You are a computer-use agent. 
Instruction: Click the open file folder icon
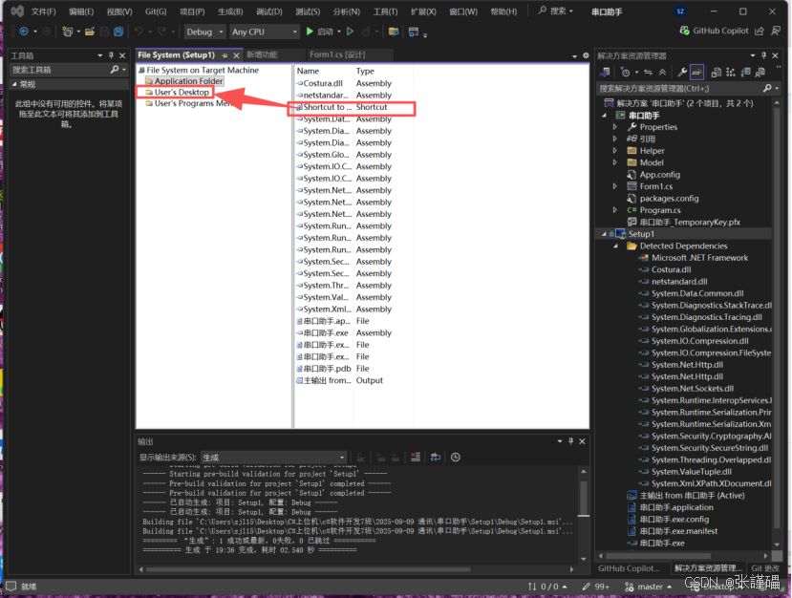point(90,32)
